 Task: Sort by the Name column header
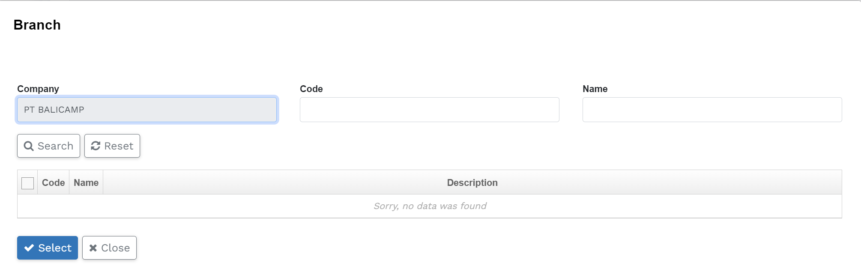coord(86,183)
